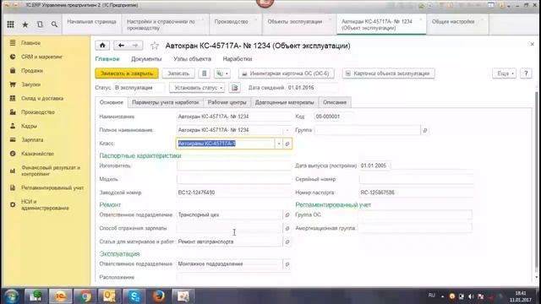Open Документы link in form navigation
Viewport: 541px width, 304px height.
point(146,59)
